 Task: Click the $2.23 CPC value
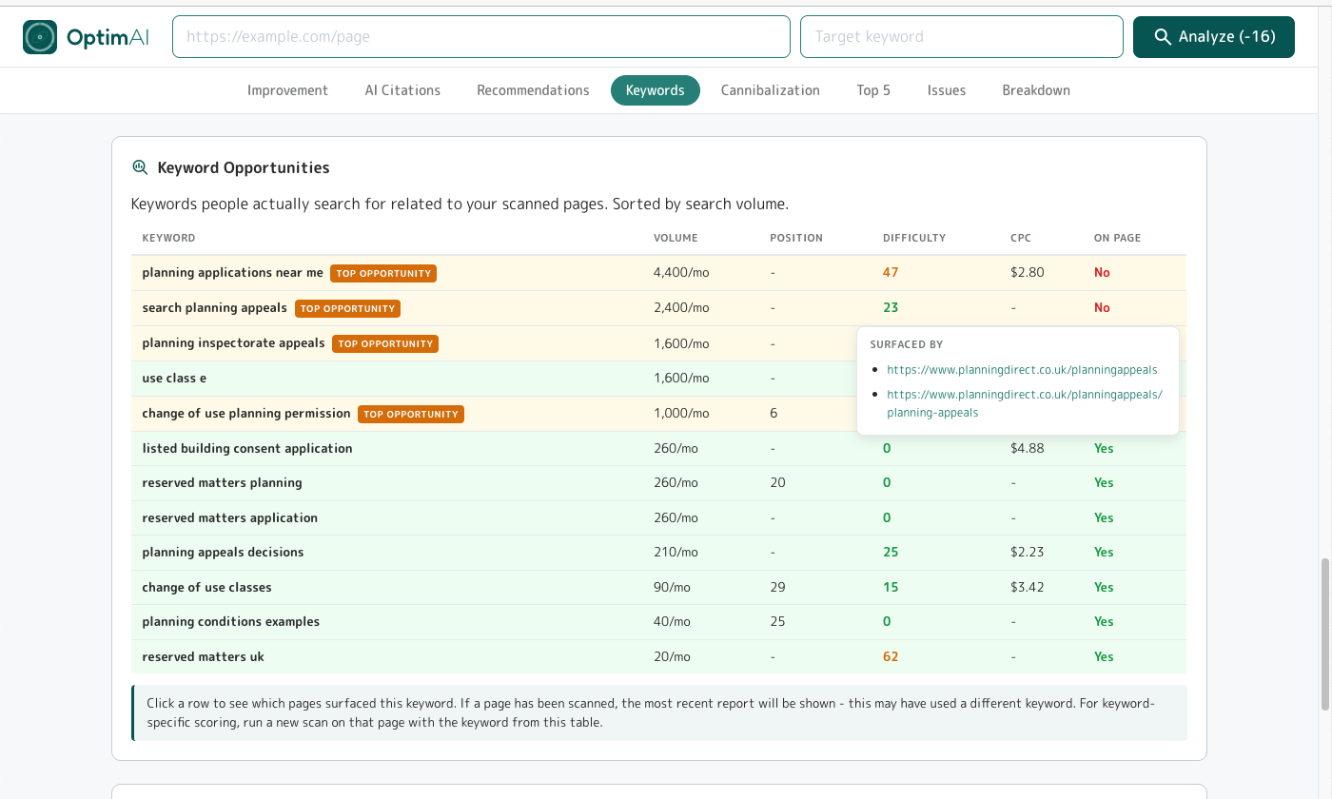pos(1028,553)
